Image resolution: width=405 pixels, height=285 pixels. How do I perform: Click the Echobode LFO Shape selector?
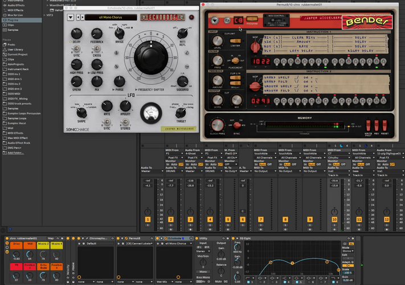point(81,112)
